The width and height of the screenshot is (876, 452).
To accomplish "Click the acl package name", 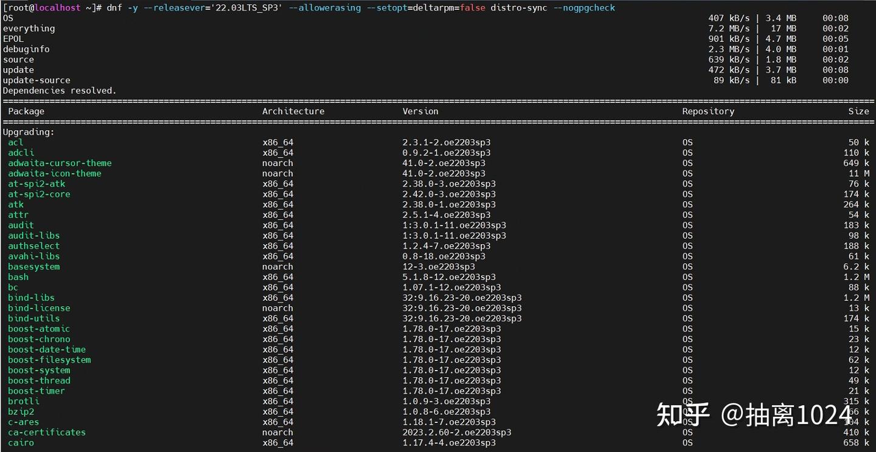I will point(15,142).
